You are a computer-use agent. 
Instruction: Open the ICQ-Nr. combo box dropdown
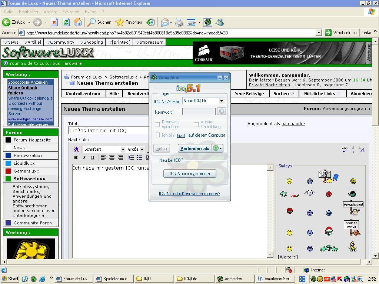click(x=222, y=101)
